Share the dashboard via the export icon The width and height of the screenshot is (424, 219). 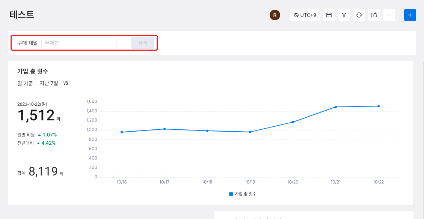pyautogui.click(x=374, y=15)
